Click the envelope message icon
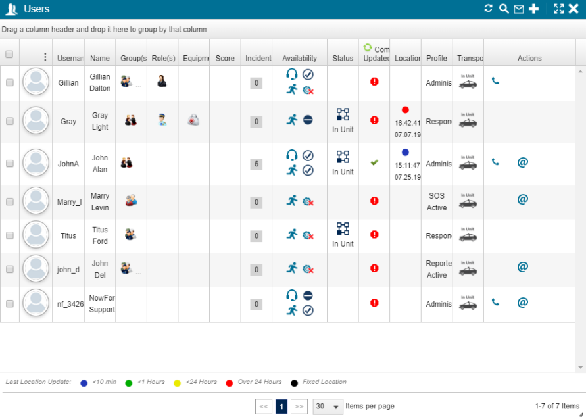The height and width of the screenshot is (419, 586). point(519,9)
